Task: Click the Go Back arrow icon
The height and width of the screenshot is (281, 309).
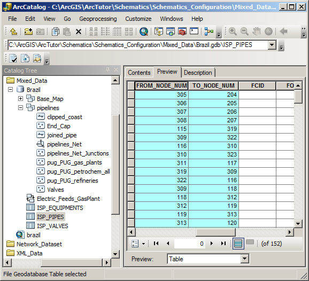Action: click(x=283, y=31)
